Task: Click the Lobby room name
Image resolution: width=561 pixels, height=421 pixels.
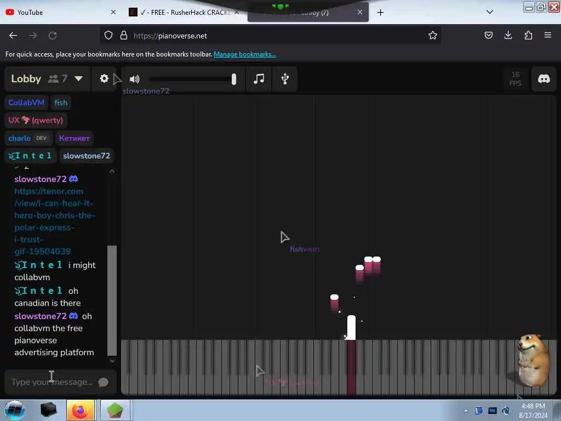Action: (26, 79)
